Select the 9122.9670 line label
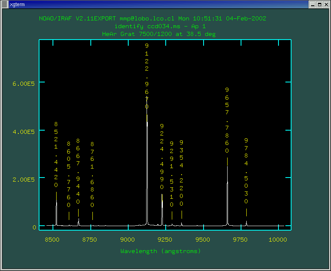Screen dimensions: 331x271 pos(147,76)
